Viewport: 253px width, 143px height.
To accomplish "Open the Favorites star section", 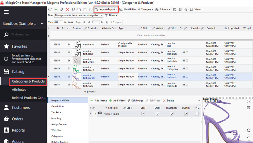I will (x=6, y=46).
